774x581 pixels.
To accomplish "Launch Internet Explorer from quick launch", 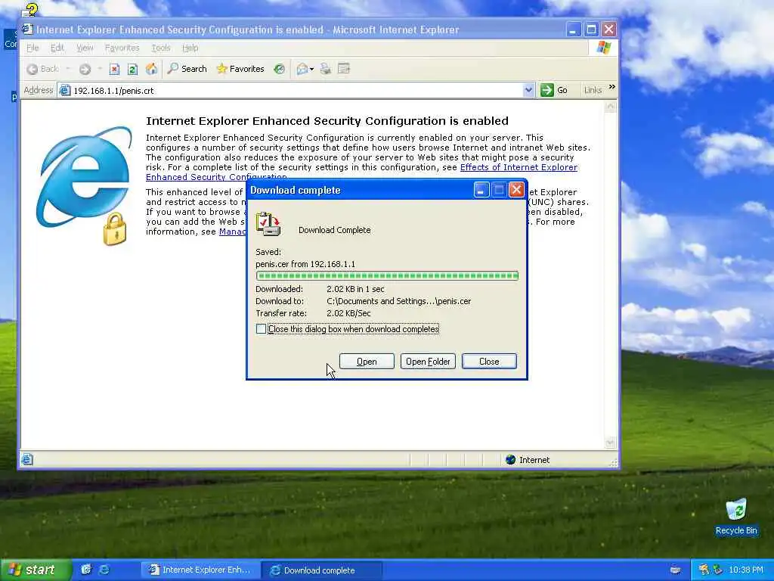I will [104, 570].
